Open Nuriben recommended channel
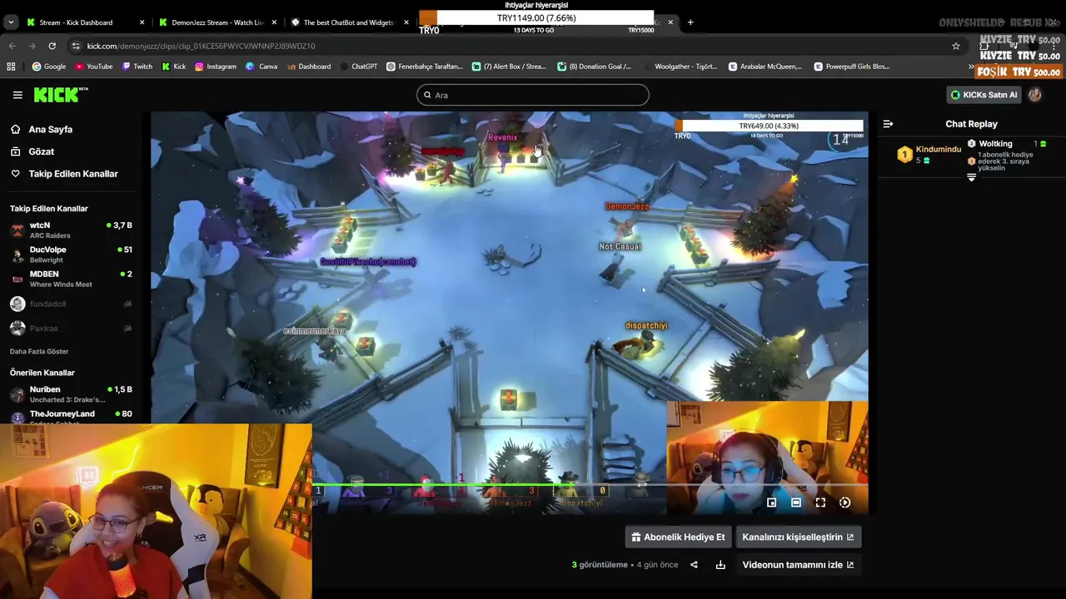This screenshot has height=599, width=1066. pos(71,394)
